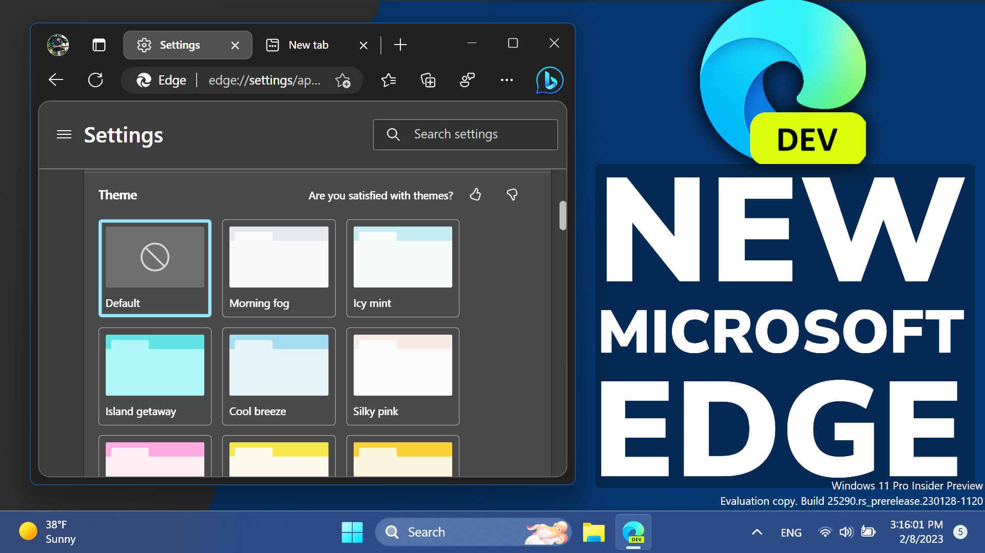Open Collections in the toolbar
The width and height of the screenshot is (985, 553).
[x=428, y=80]
